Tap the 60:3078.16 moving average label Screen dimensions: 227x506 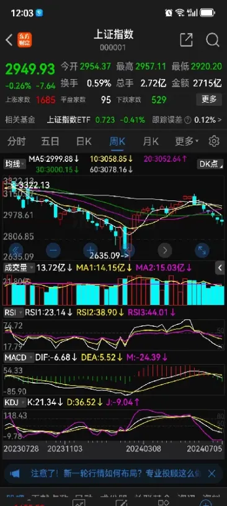point(111,169)
